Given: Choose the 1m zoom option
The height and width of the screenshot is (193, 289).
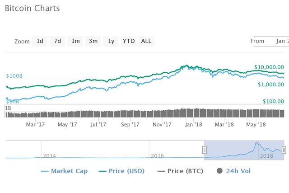Looking at the screenshot, I should pyautogui.click(x=75, y=41).
